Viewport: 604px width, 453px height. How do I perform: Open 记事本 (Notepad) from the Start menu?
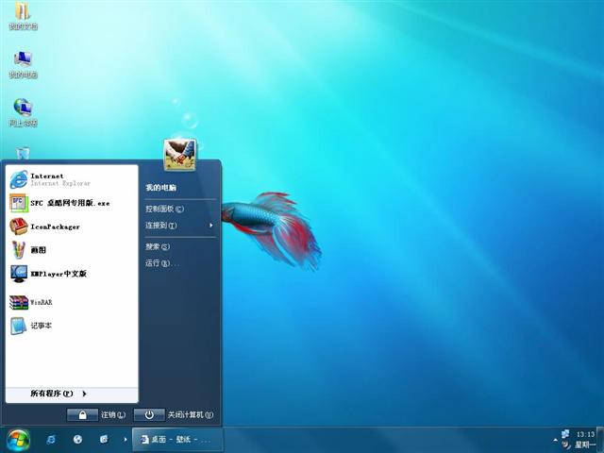[x=72, y=326]
